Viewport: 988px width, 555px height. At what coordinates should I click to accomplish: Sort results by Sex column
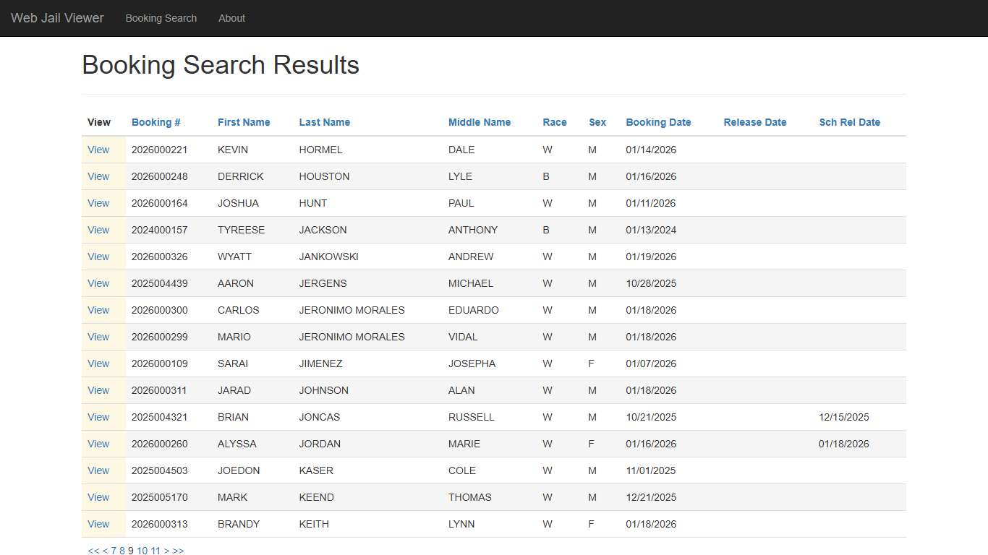point(597,122)
